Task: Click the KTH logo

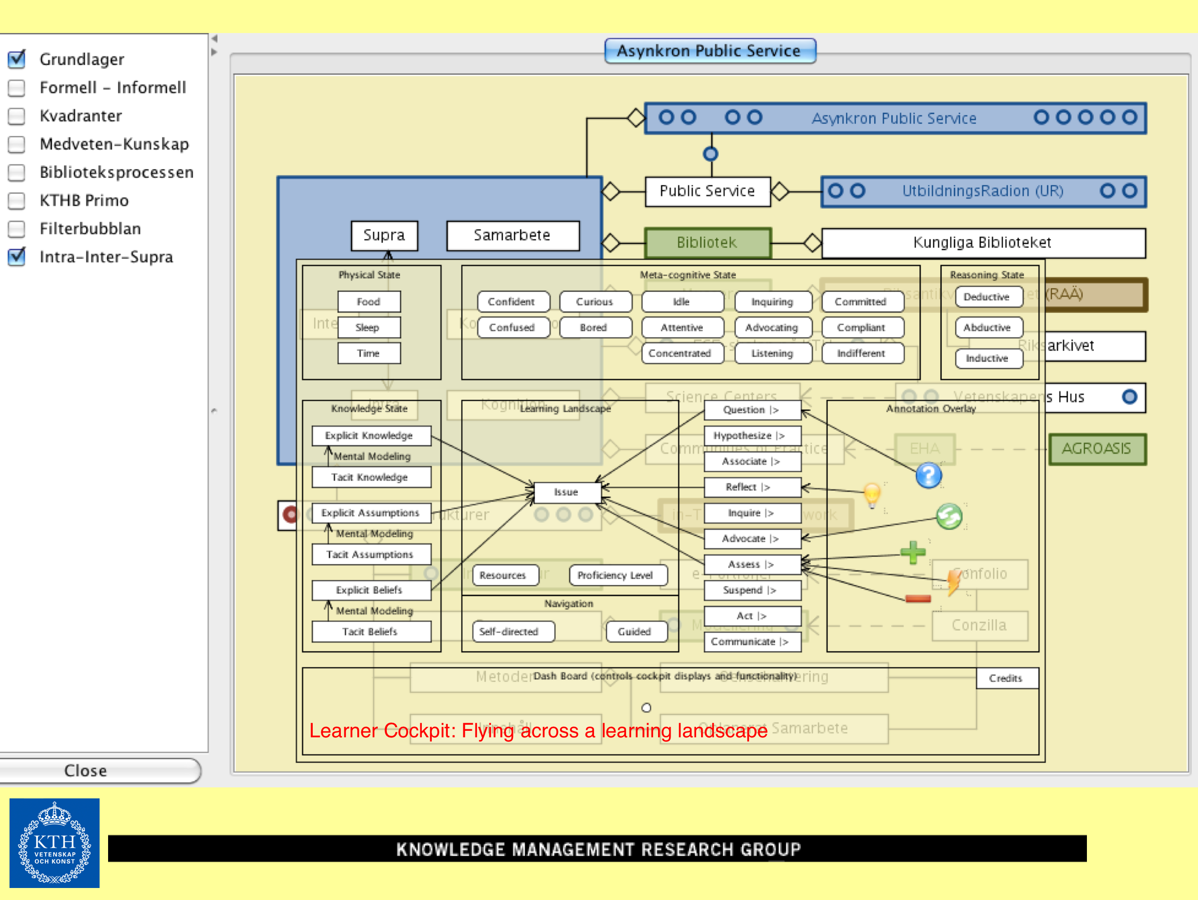Action: (x=54, y=842)
